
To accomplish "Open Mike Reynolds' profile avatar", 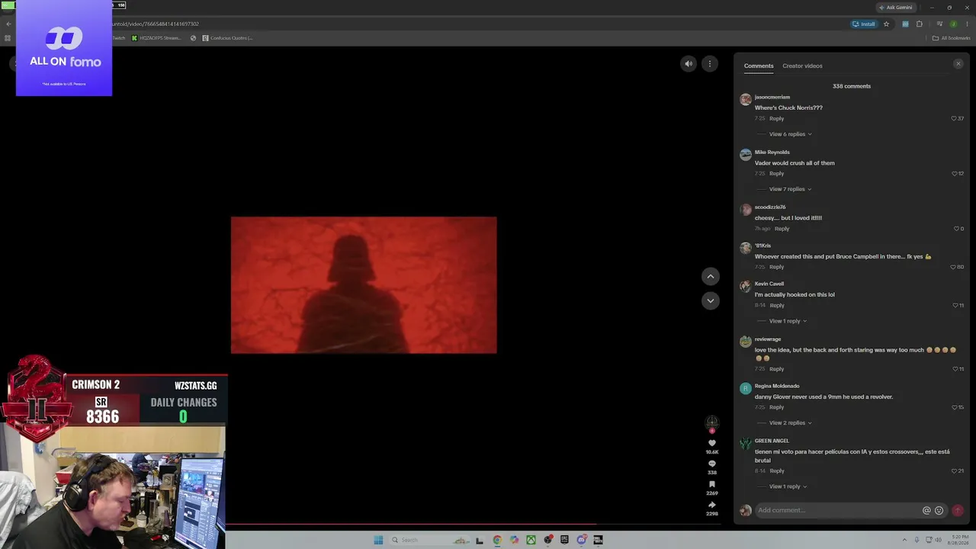I will tap(746, 154).
